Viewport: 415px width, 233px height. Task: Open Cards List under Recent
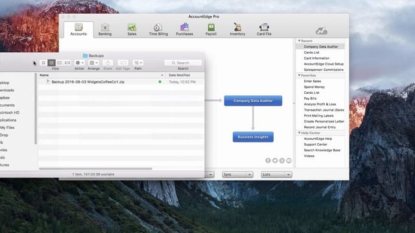(x=311, y=52)
